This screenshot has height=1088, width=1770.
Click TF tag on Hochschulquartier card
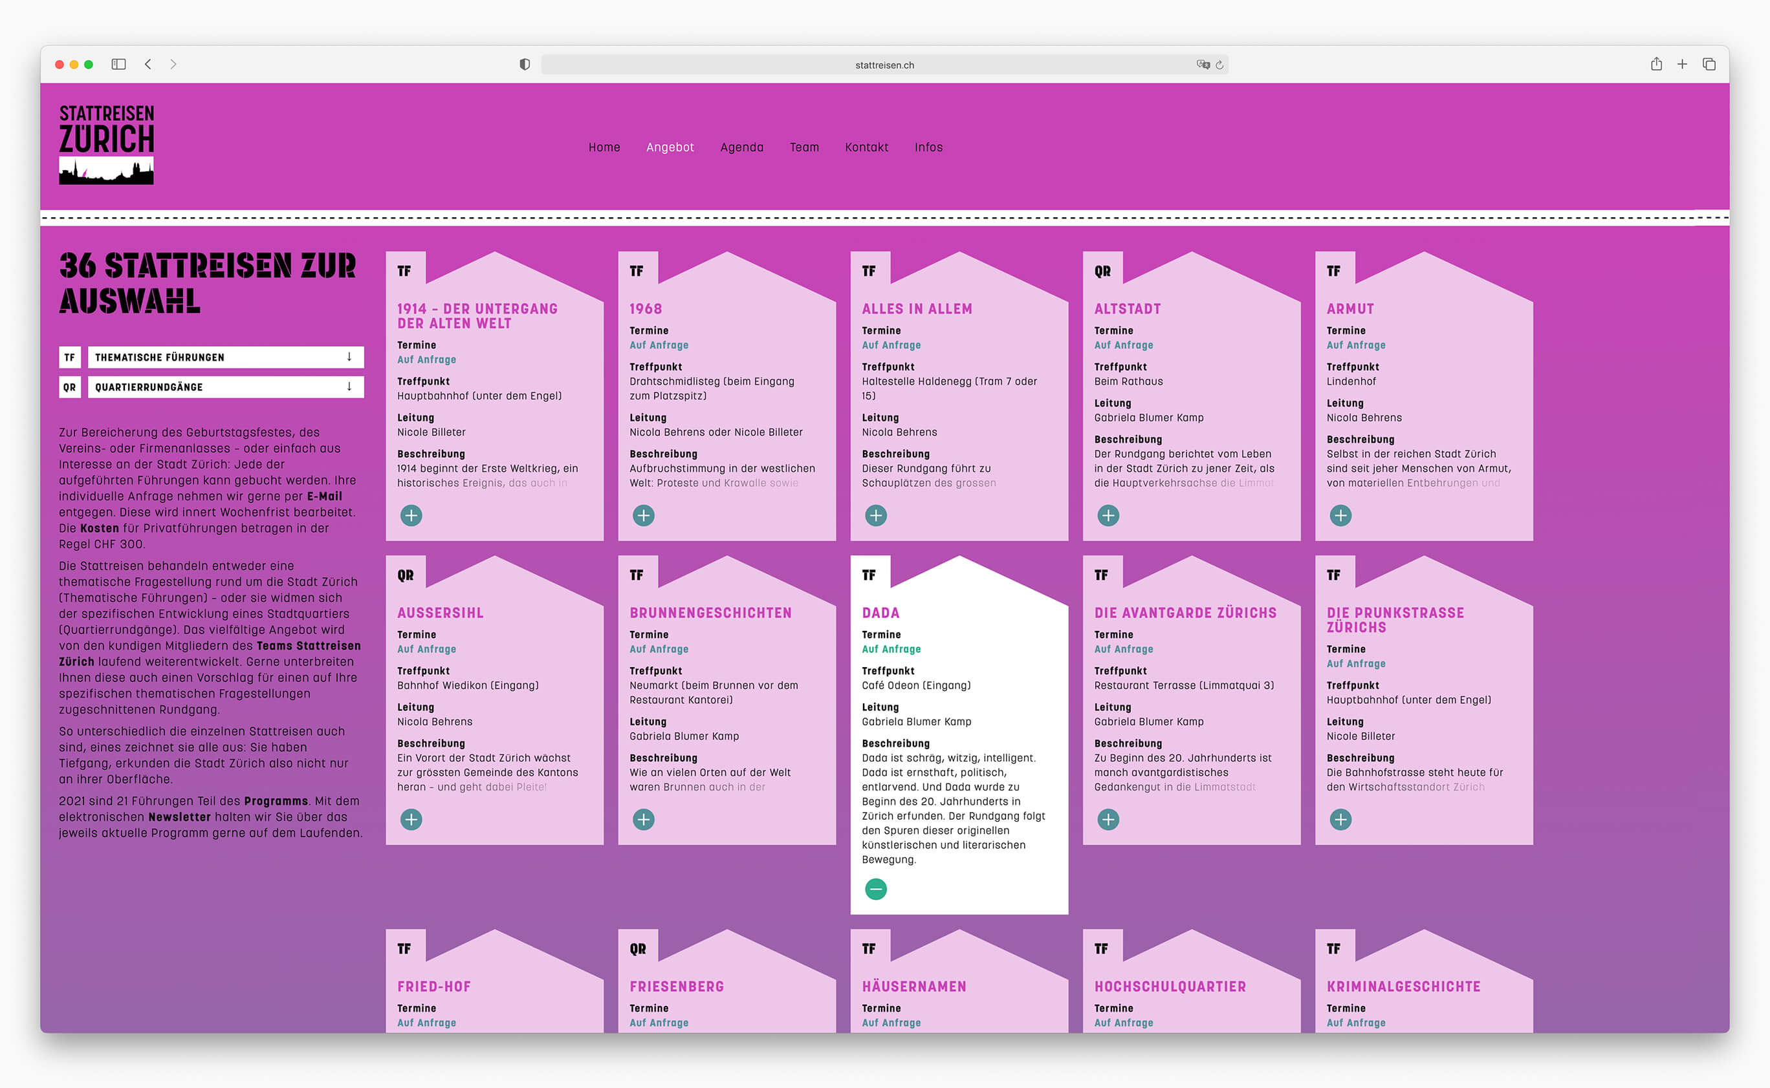pos(1102,949)
